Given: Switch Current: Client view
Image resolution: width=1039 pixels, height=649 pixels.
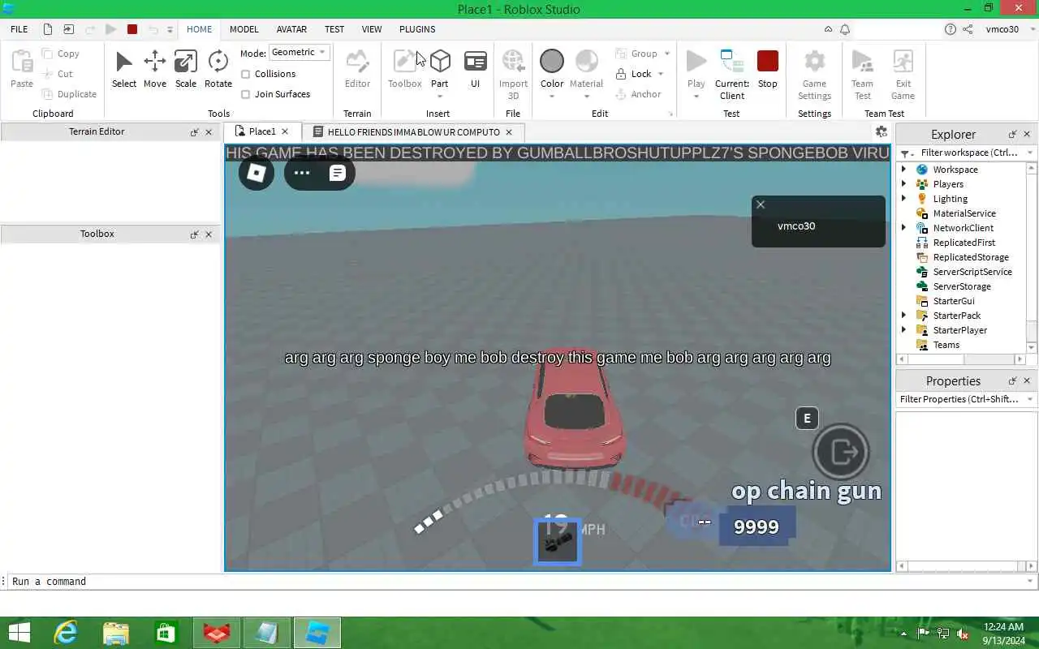Looking at the screenshot, I should pos(731,74).
